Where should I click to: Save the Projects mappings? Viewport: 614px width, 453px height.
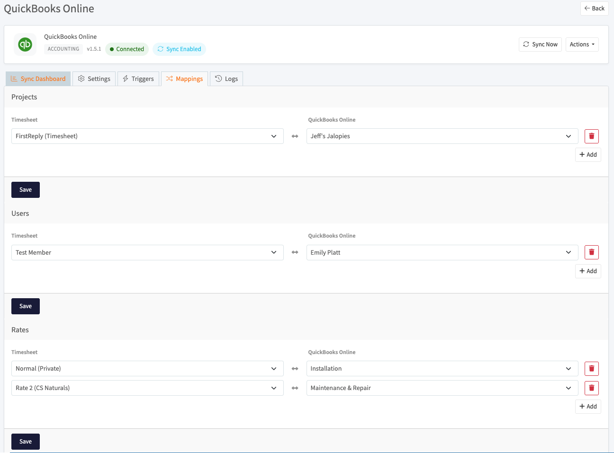click(x=26, y=190)
